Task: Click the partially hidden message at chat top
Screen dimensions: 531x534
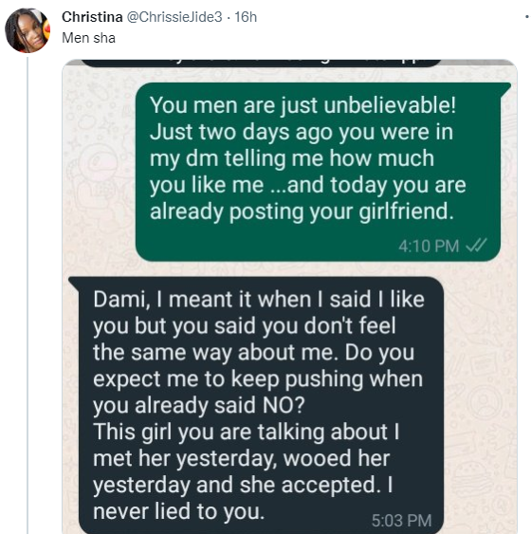Action: [262, 63]
